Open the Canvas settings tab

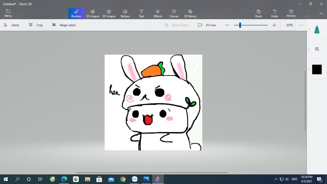point(174,13)
